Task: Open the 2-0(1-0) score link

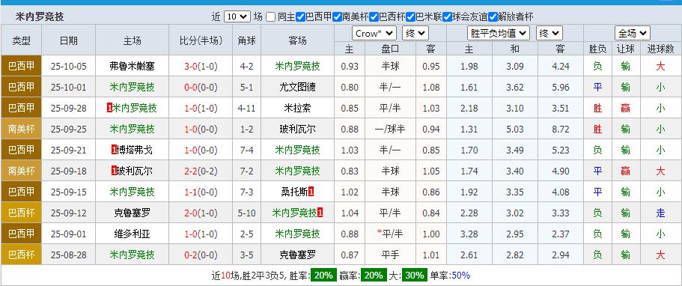Action: click(x=201, y=213)
